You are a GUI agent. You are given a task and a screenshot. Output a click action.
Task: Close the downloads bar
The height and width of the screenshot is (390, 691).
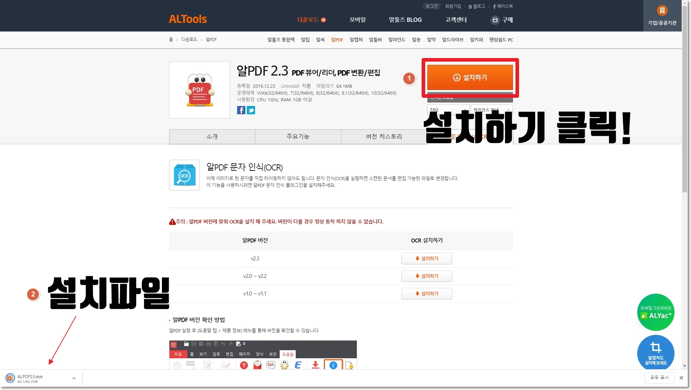[681, 378]
